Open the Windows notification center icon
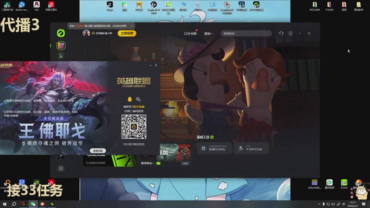The height and width of the screenshot is (208, 370). pos(364,204)
